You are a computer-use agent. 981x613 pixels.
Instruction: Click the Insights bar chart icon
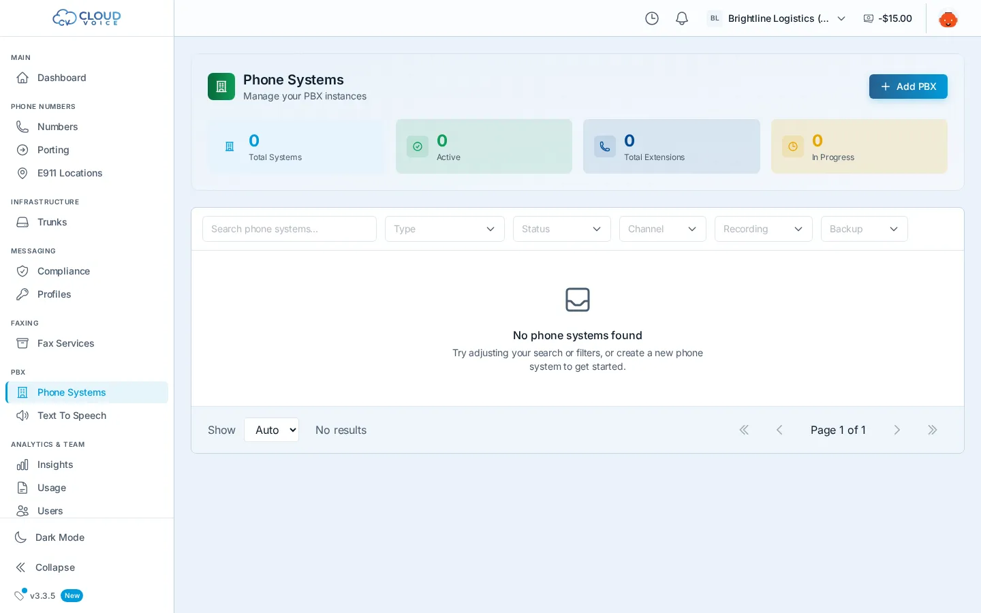coord(22,465)
